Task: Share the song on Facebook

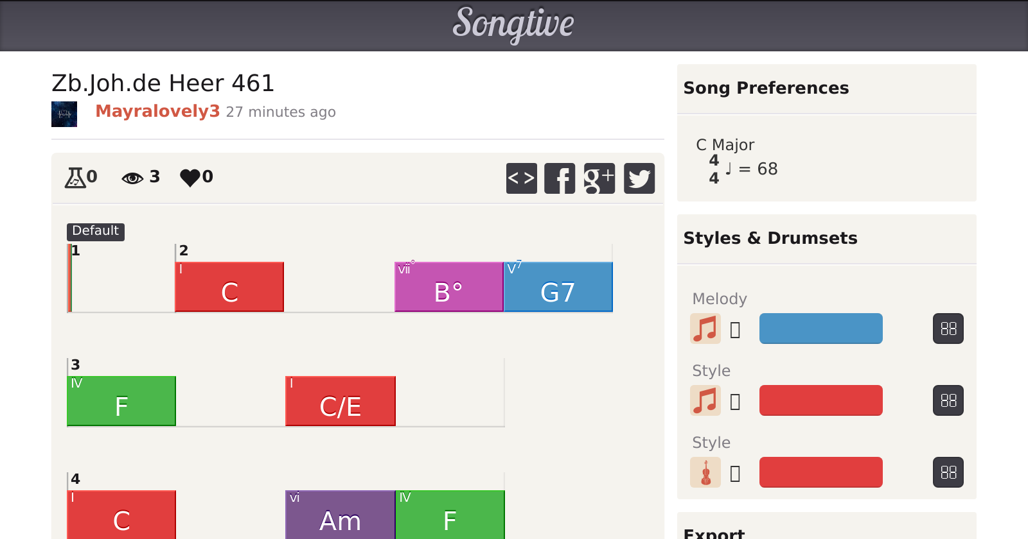Action: 560,178
